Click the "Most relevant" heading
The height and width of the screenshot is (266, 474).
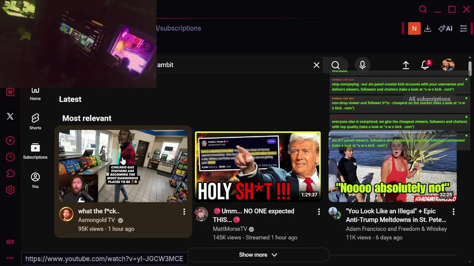(87, 118)
